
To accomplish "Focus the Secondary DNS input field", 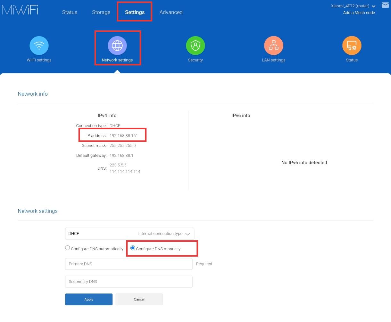I will (x=129, y=282).
